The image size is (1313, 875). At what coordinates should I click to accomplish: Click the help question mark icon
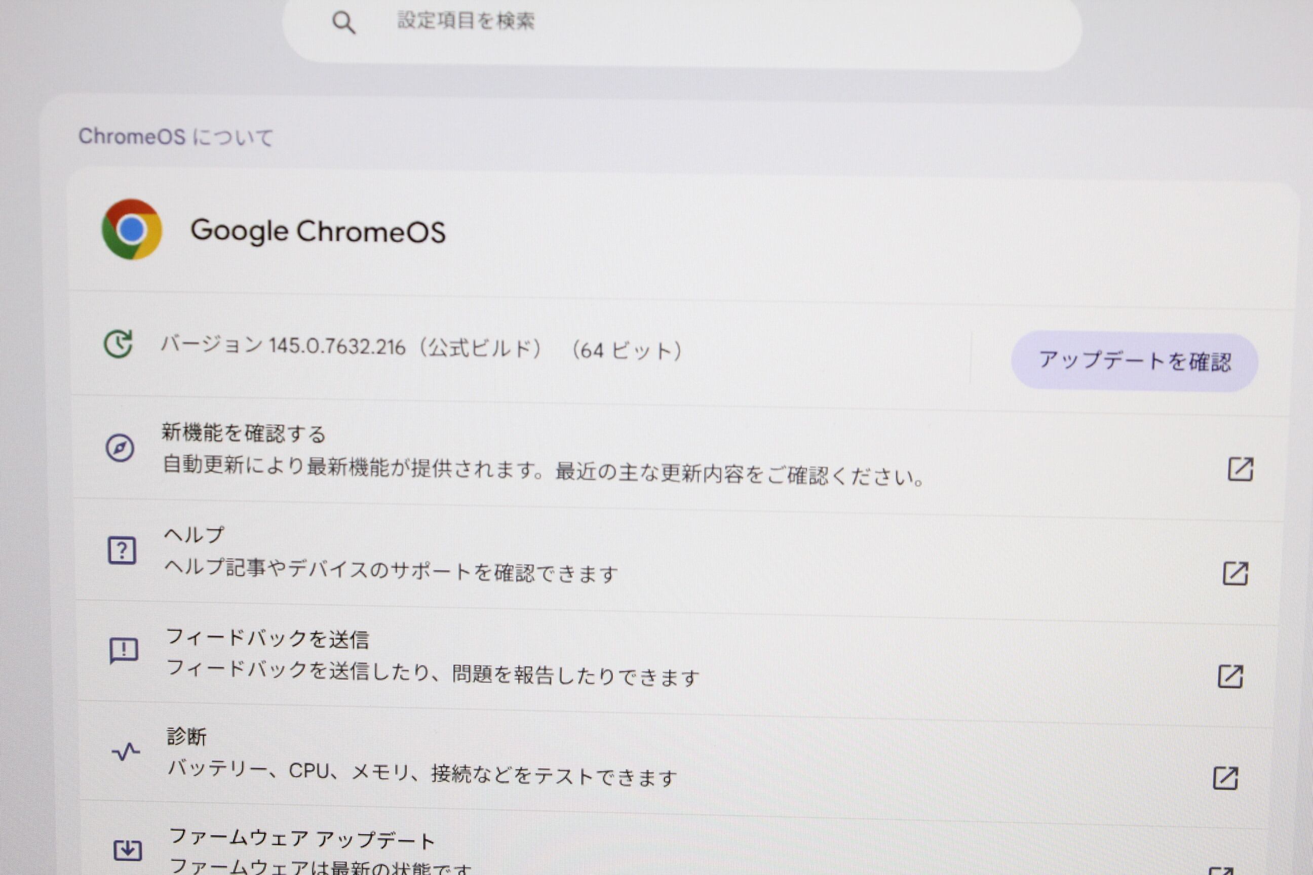tap(122, 551)
